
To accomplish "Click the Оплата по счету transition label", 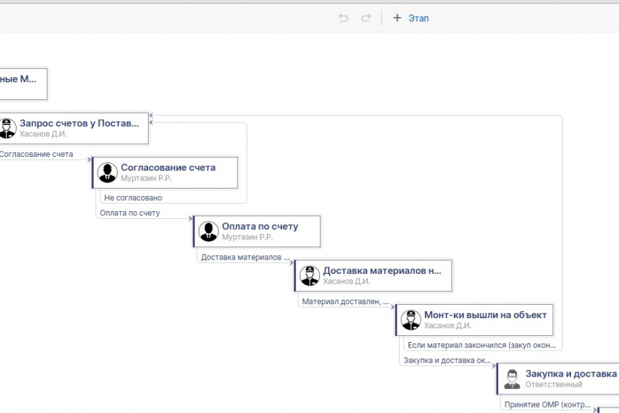I will (130, 213).
